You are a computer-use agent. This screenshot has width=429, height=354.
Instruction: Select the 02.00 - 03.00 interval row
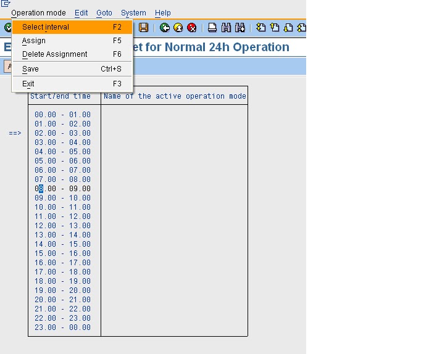63,133
